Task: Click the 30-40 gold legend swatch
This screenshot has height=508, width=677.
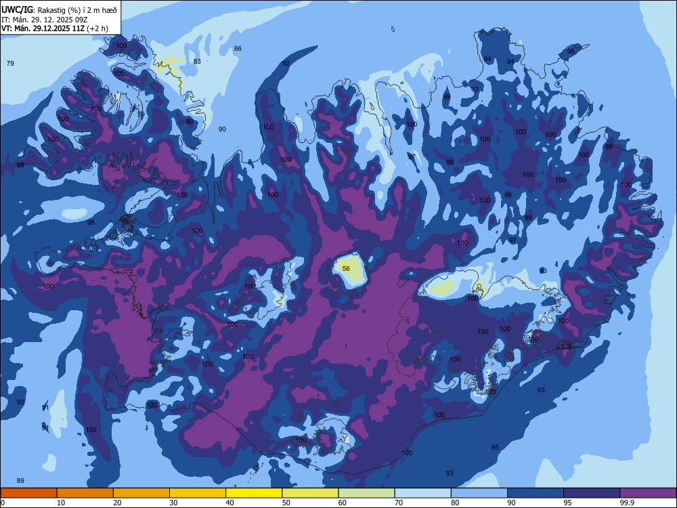Action: coord(198,493)
